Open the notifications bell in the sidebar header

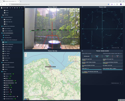[10, 8]
